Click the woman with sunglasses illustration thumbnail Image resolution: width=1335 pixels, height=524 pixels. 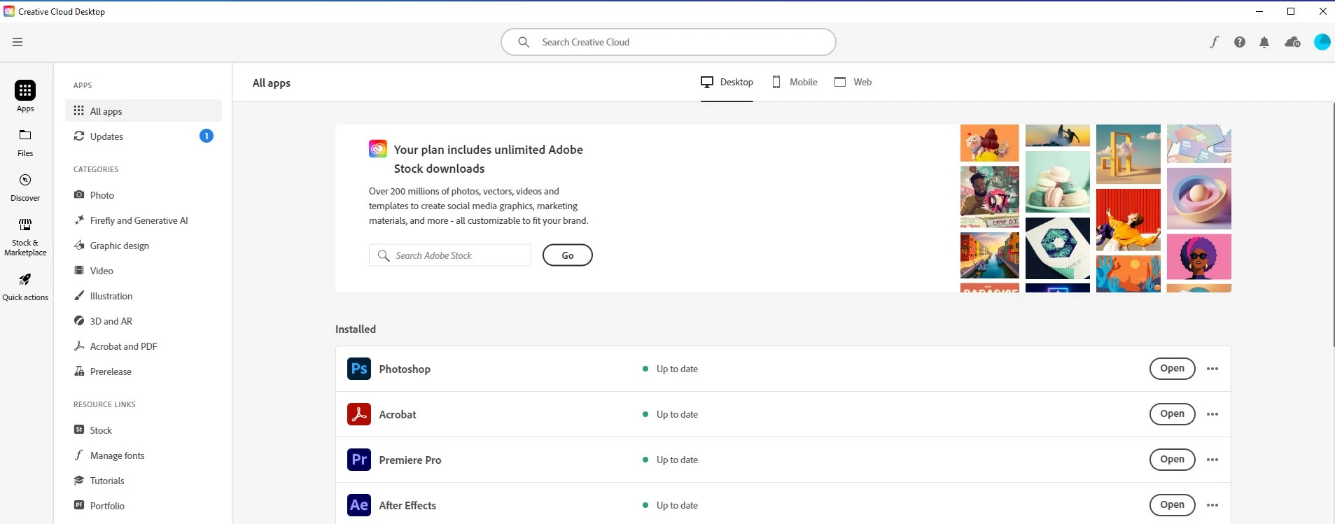[x=1198, y=257]
